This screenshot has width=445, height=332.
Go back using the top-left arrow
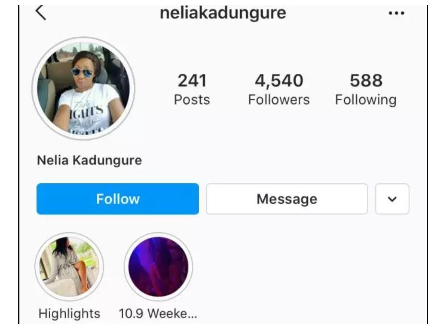coord(40,12)
